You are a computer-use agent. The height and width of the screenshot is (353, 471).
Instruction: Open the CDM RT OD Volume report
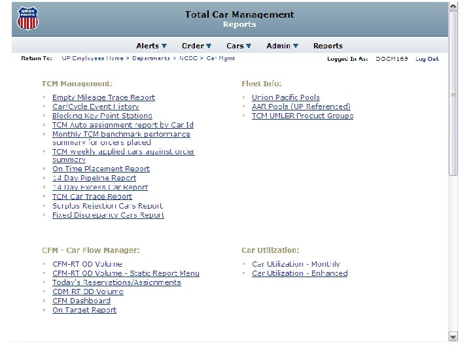88,292
